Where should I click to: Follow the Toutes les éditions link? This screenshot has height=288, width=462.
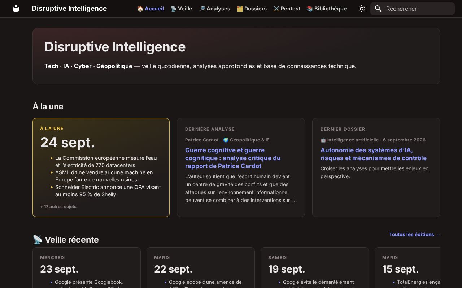coord(415,234)
